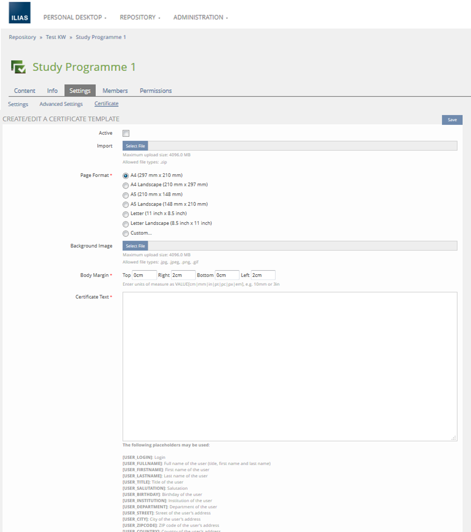Click the ILIAS logo icon

coord(20,13)
